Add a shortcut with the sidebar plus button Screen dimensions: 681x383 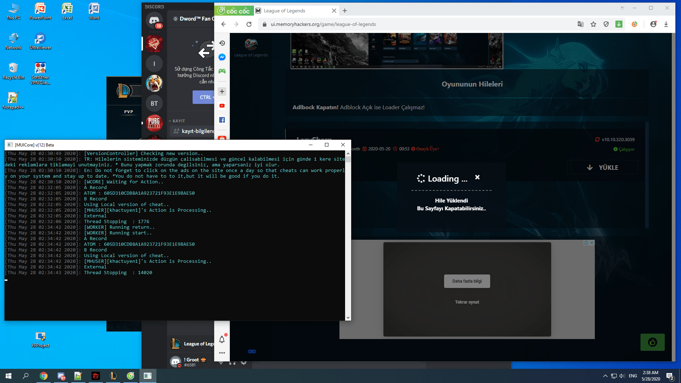point(222,91)
